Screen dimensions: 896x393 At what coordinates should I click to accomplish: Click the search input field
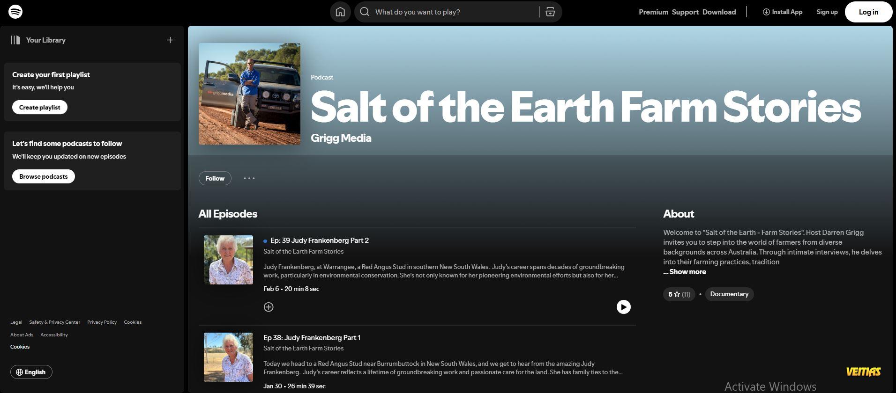455,12
